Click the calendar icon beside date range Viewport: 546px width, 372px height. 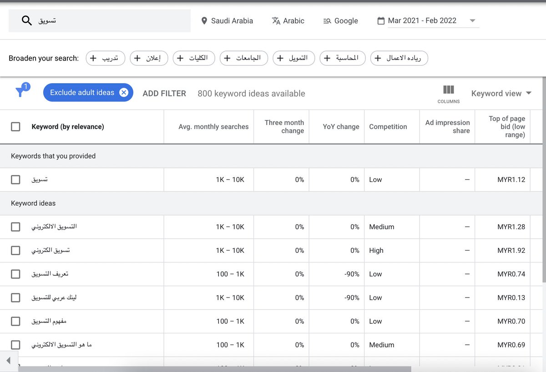pos(381,21)
